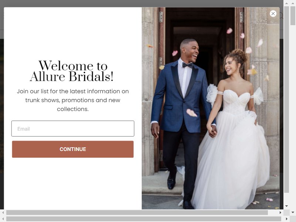Focus the Email input field

(x=73, y=128)
